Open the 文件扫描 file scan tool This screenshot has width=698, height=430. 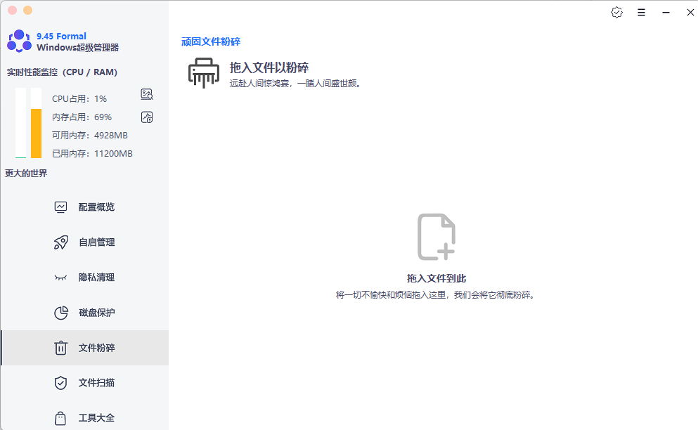[95, 382]
